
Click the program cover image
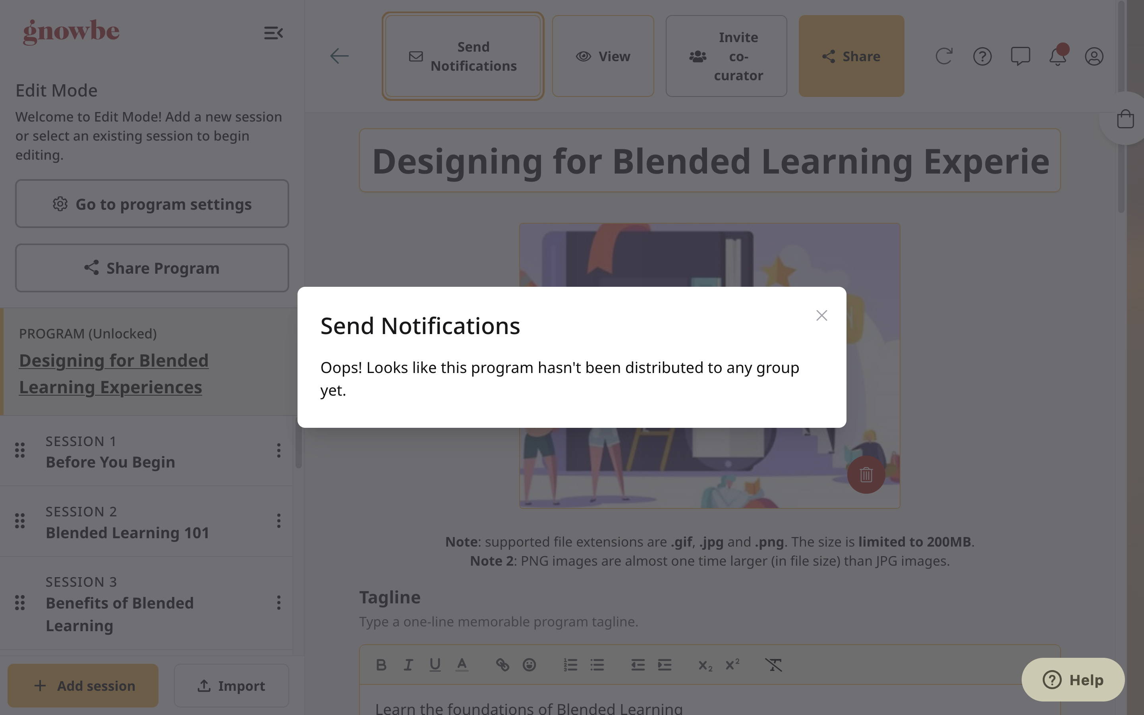pos(709,366)
